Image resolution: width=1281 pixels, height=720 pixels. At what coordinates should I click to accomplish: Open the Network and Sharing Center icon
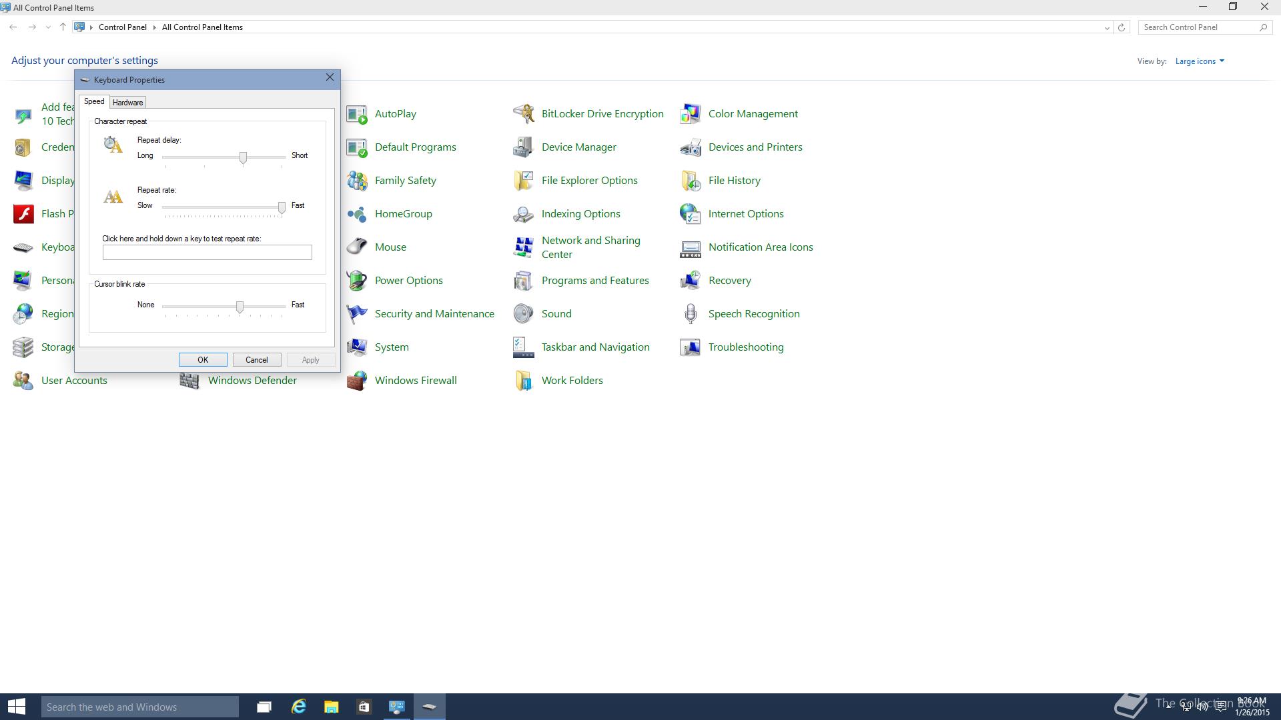pyautogui.click(x=524, y=247)
